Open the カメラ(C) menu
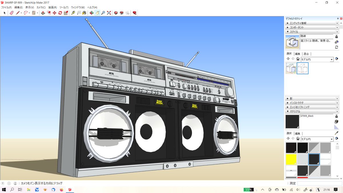 (x=41, y=7)
